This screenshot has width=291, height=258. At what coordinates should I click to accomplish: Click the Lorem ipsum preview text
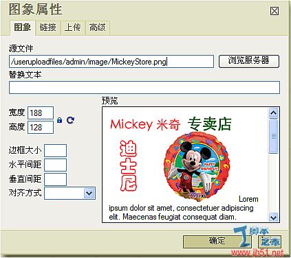tap(184, 208)
